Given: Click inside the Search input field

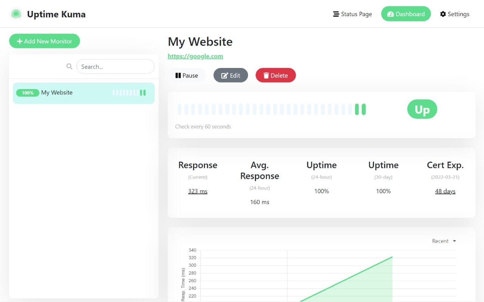Looking at the screenshot, I should coord(115,66).
